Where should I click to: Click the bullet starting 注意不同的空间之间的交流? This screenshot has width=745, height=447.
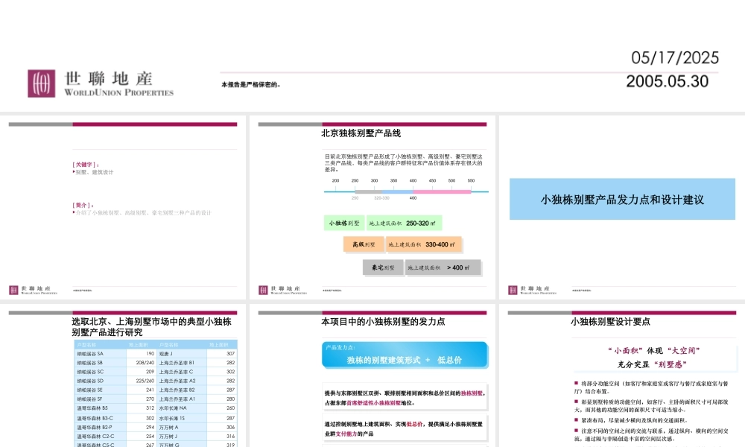[x=651, y=434]
